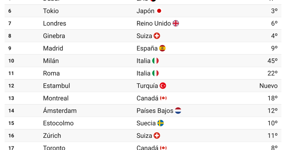Click the Spain flag next to España
This screenshot has height=150, width=286.
(x=162, y=48)
